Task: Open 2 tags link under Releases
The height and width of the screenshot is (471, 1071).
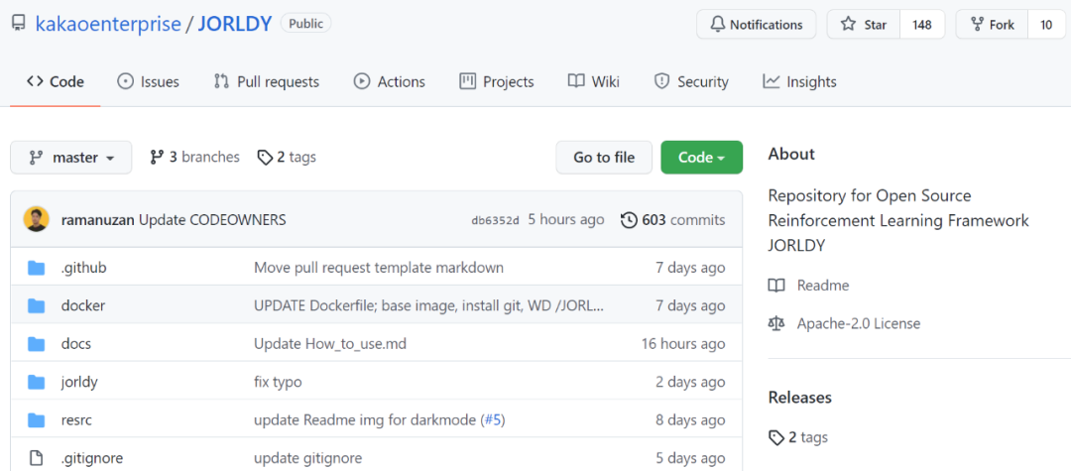Action: 798,437
